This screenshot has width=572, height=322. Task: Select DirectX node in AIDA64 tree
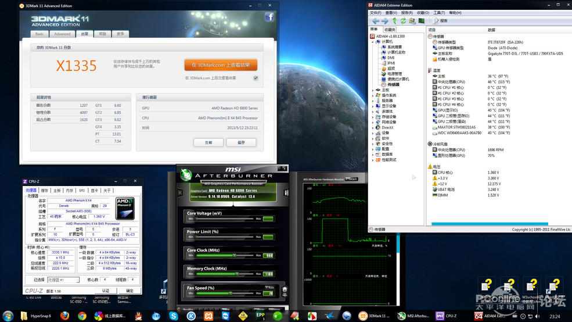point(387,127)
